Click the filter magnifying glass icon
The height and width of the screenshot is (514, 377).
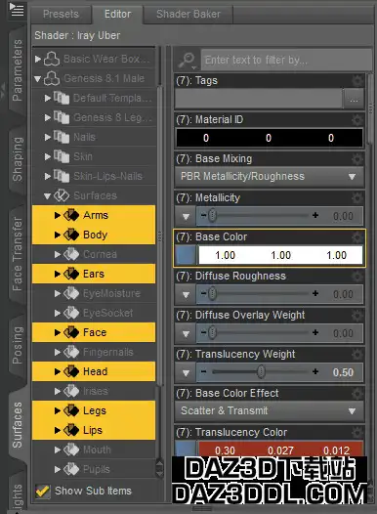(187, 61)
